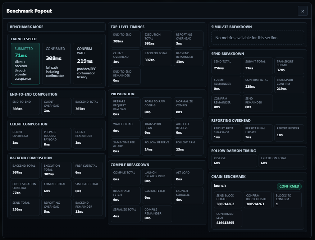
Task: Select the Confirm Wait 219ms card
Action: click(x=88, y=63)
